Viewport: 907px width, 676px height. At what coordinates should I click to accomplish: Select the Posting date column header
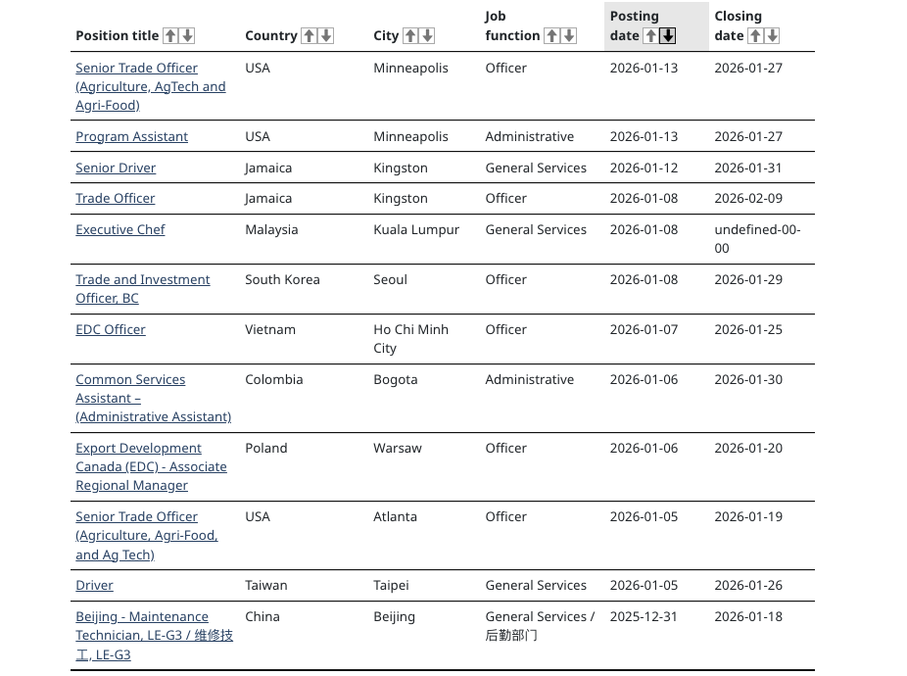pyautogui.click(x=634, y=25)
